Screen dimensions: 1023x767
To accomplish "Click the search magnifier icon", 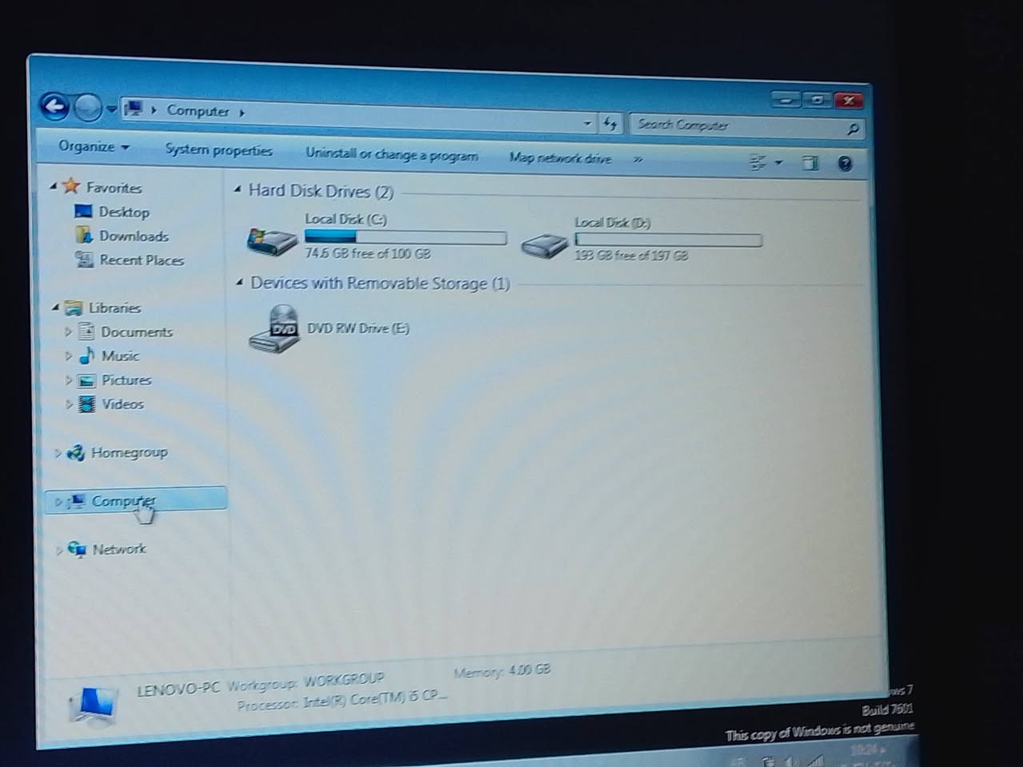I will click(x=853, y=129).
